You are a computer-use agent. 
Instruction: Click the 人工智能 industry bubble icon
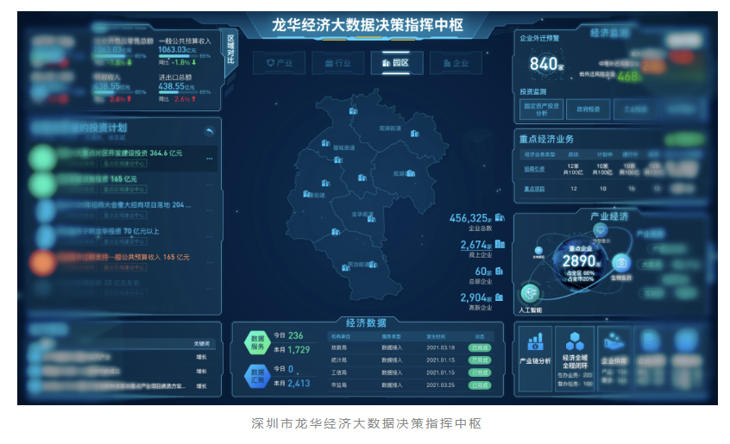(x=529, y=294)
